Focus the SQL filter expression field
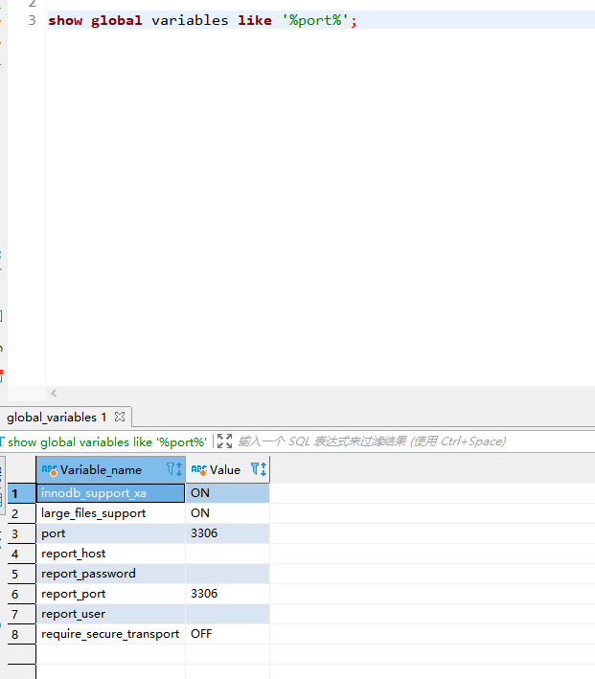This screenshot has width=595, height=679. coord(372,441)
